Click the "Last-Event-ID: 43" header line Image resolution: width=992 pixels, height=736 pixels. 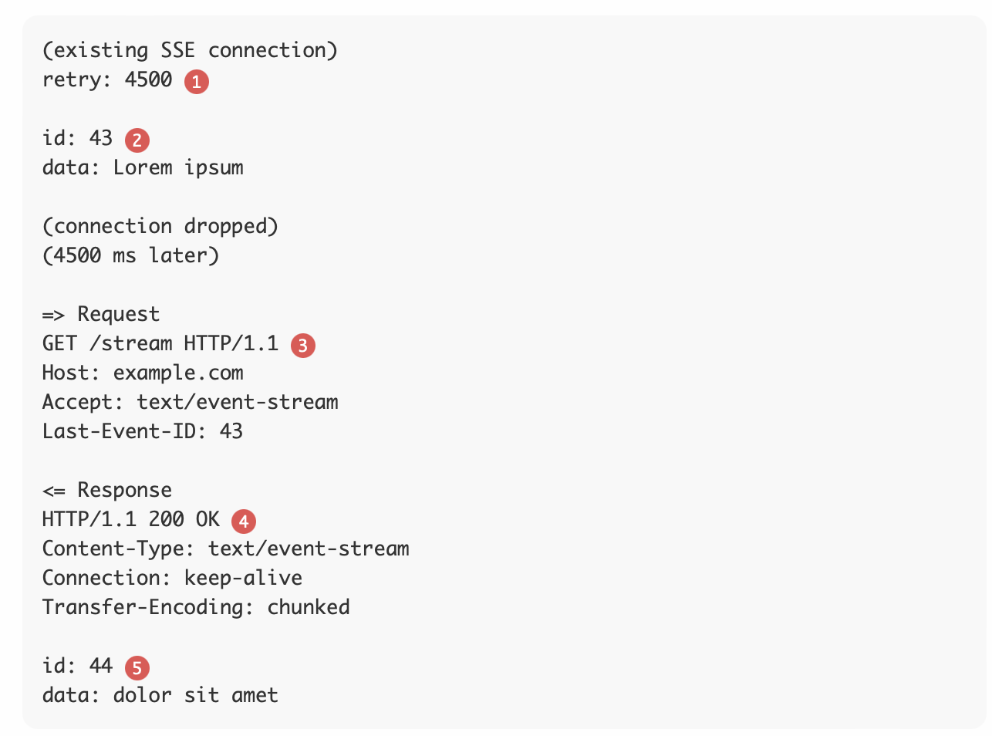(x=143, y=432)
